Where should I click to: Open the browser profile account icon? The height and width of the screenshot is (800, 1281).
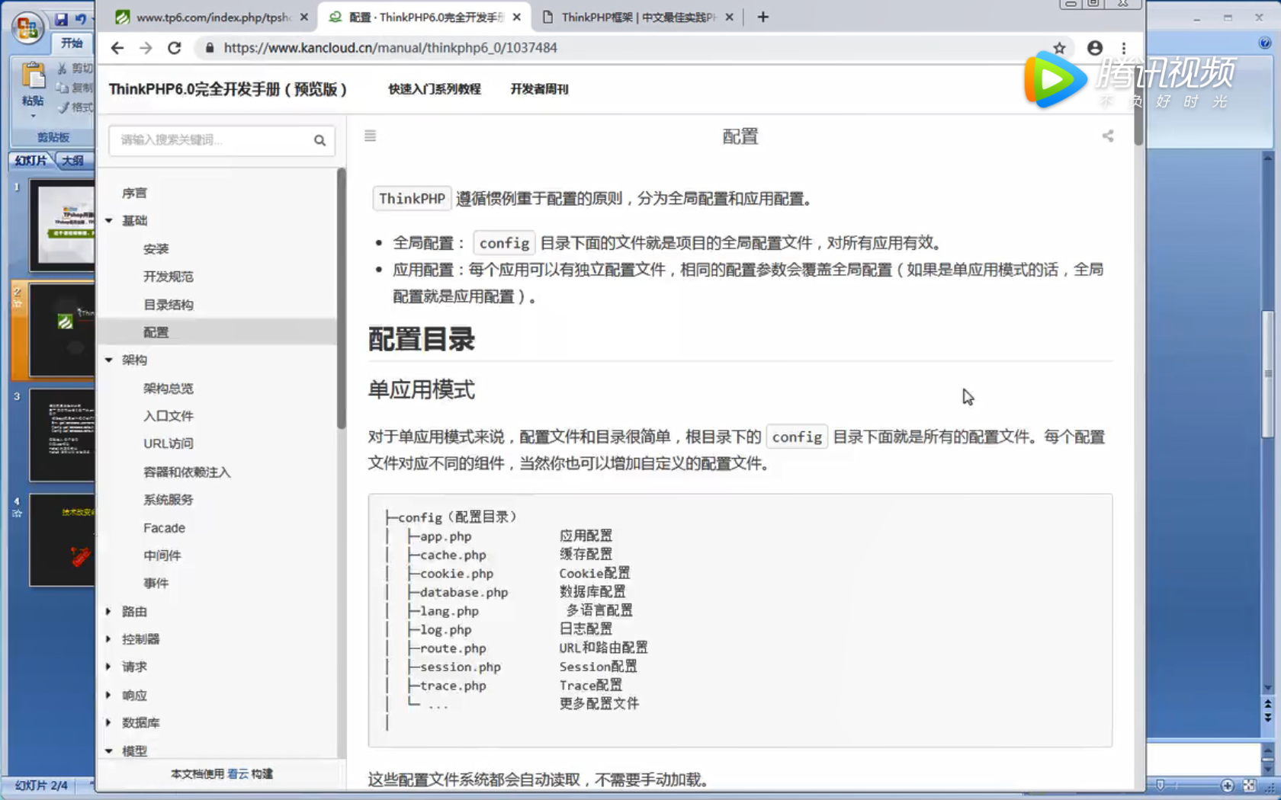pyautogui.click(x=1094, y=48)
